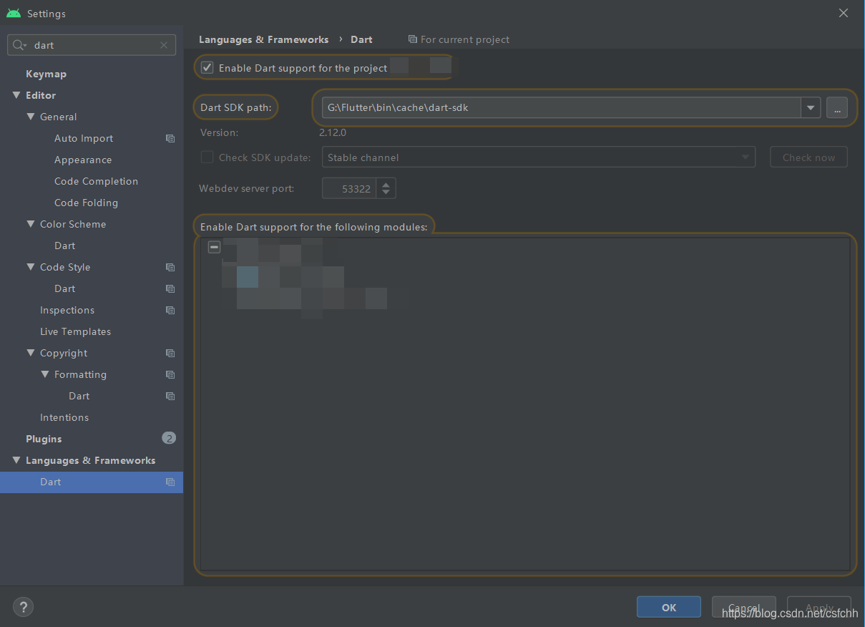Screen dimensions: 865x627
Task: Open Appearance settings under General
Action: [83, 160]
